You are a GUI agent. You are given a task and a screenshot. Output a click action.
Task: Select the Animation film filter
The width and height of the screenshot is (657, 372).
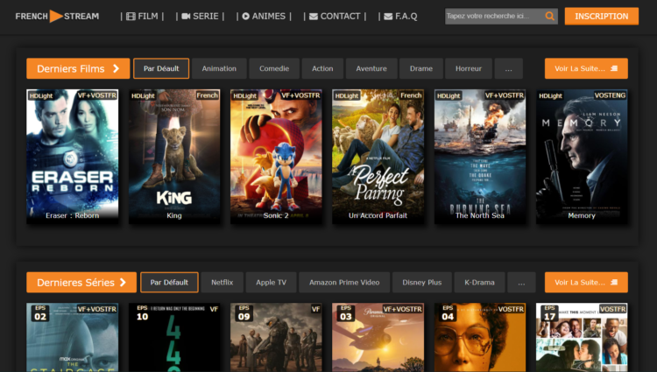point(219,68)
